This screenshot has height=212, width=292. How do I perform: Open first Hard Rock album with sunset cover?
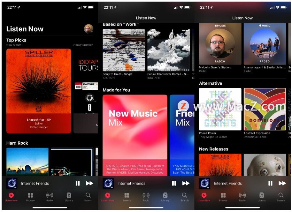(27, 162)
